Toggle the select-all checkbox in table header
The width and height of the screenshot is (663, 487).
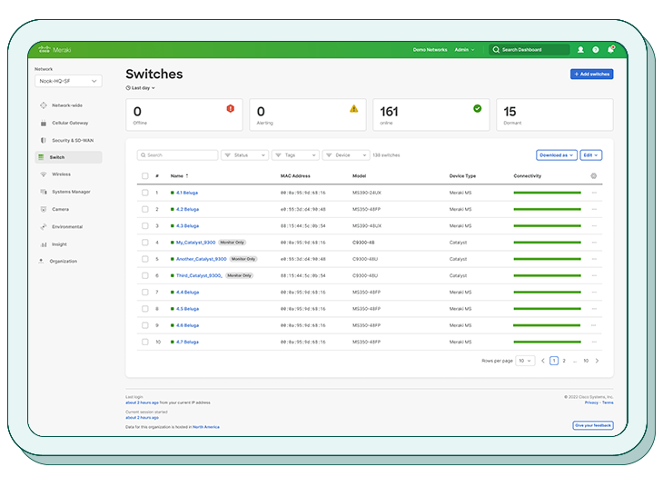click(x=145, y=175)
